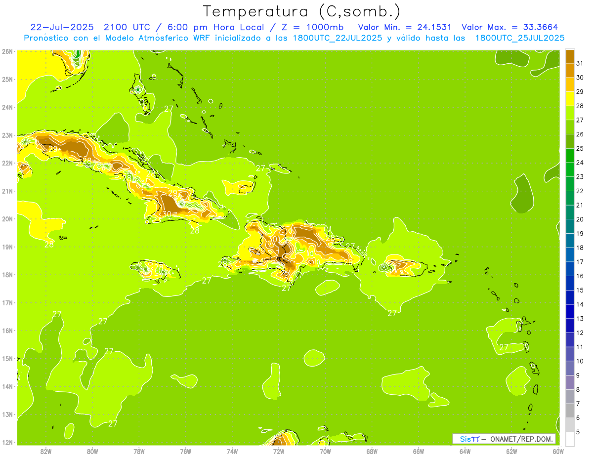The width and height of the screenshot is (593, 458).
Task: Click the '15N' latitude axis label
Action: (7, 359)
